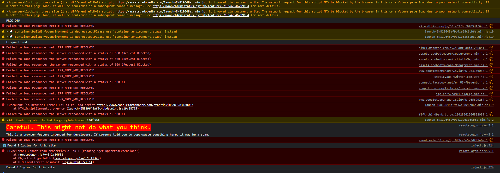This screenshot has width=500, height=173.
Task: Click the insight icon next to pixel.mathtag.com
Action: pyautogui.click(x=491, y=48)
